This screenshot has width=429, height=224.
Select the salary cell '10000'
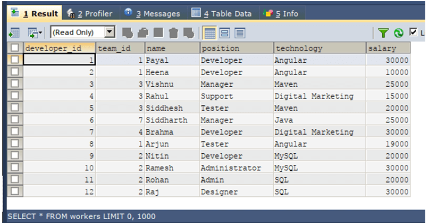(x=388, y=72)
